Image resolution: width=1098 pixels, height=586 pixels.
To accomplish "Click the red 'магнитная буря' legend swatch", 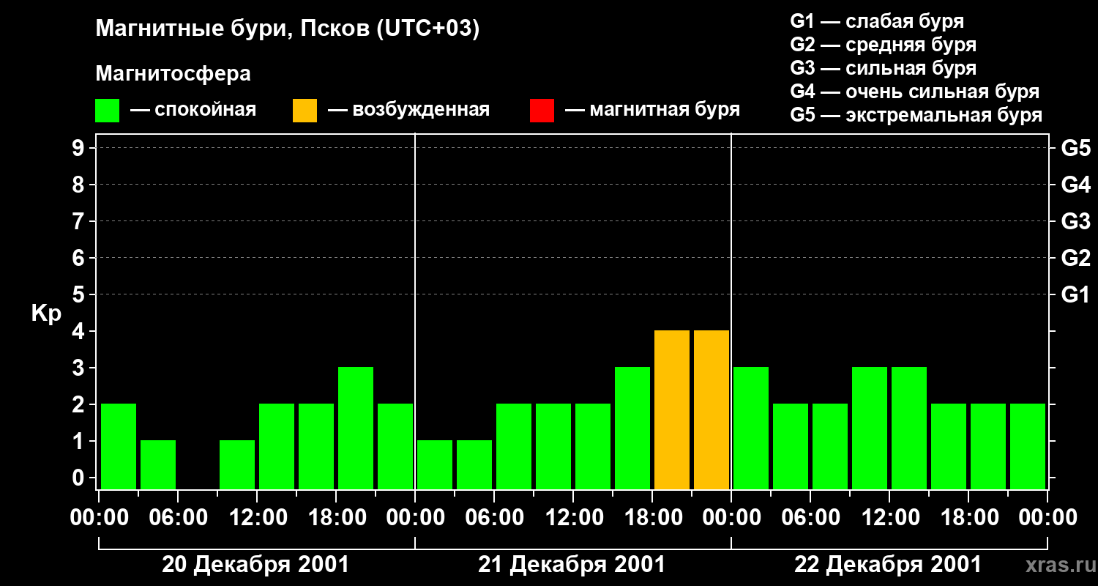I will coord(542,111).
